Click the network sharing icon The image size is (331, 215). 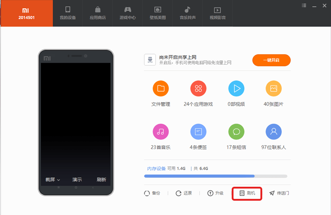150,60
